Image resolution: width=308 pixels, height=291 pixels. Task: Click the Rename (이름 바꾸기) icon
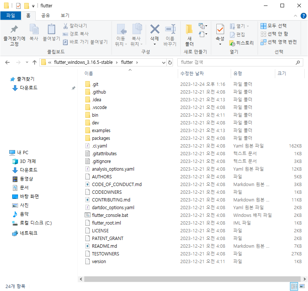[170, 29]
